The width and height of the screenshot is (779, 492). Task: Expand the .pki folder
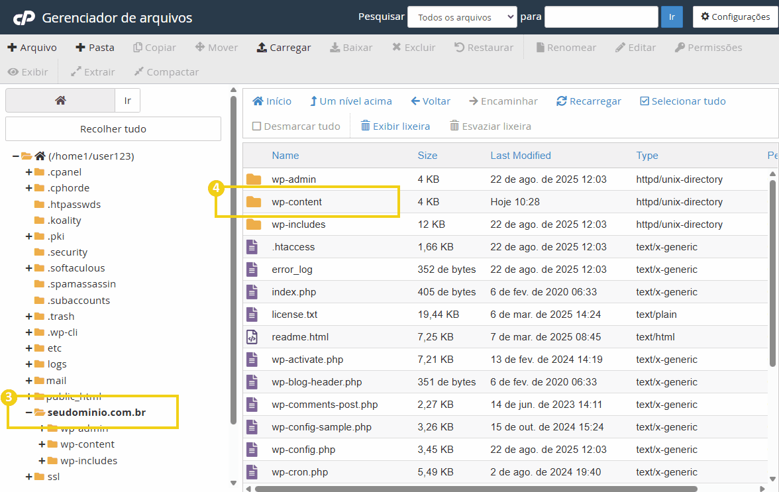pyautogui.click(x=29, y=236)
